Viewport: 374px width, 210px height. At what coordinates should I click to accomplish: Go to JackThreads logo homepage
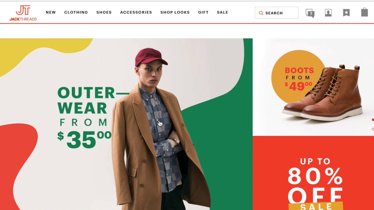[x=23, y=13]
